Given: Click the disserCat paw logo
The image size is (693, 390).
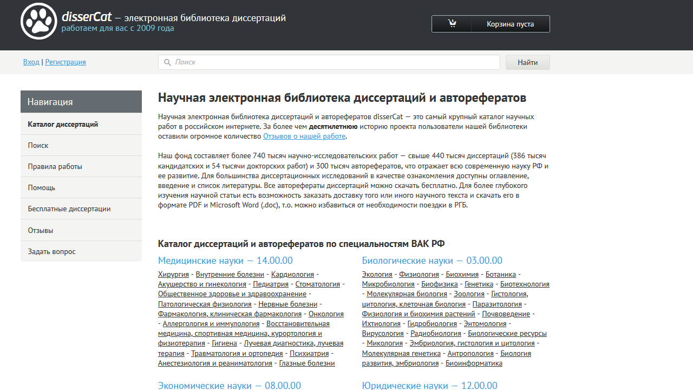Looking at the screenshot, I should pos(38,21).
